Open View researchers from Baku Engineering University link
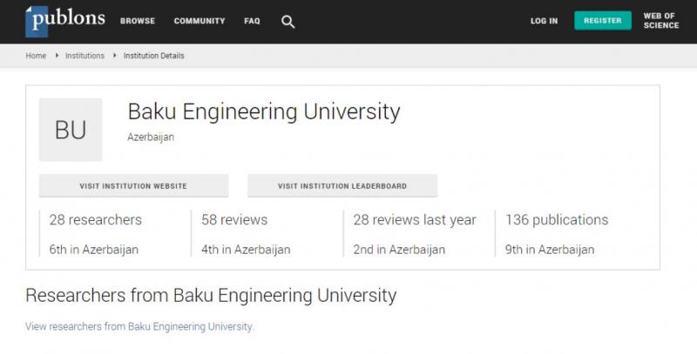This screenshot has height=354, width=697. 139,326
